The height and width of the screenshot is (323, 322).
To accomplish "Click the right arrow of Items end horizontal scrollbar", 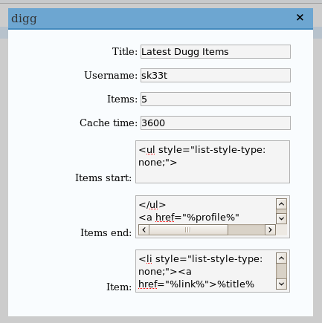I will (x=270, y=229).
